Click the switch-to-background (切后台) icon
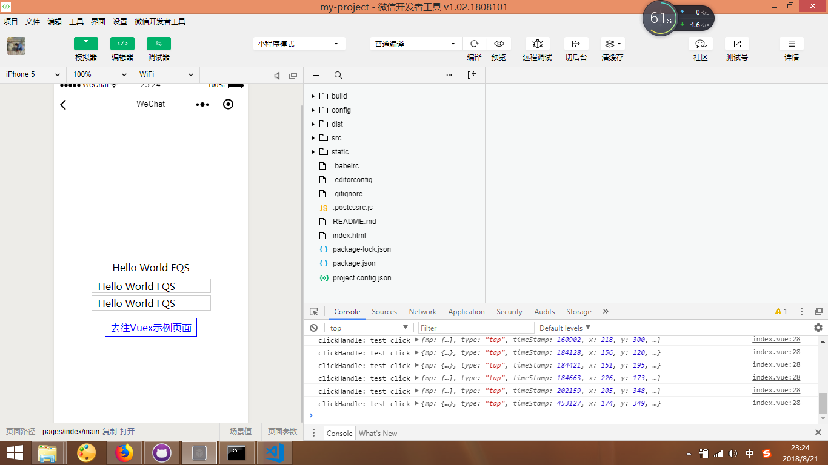 576,44
